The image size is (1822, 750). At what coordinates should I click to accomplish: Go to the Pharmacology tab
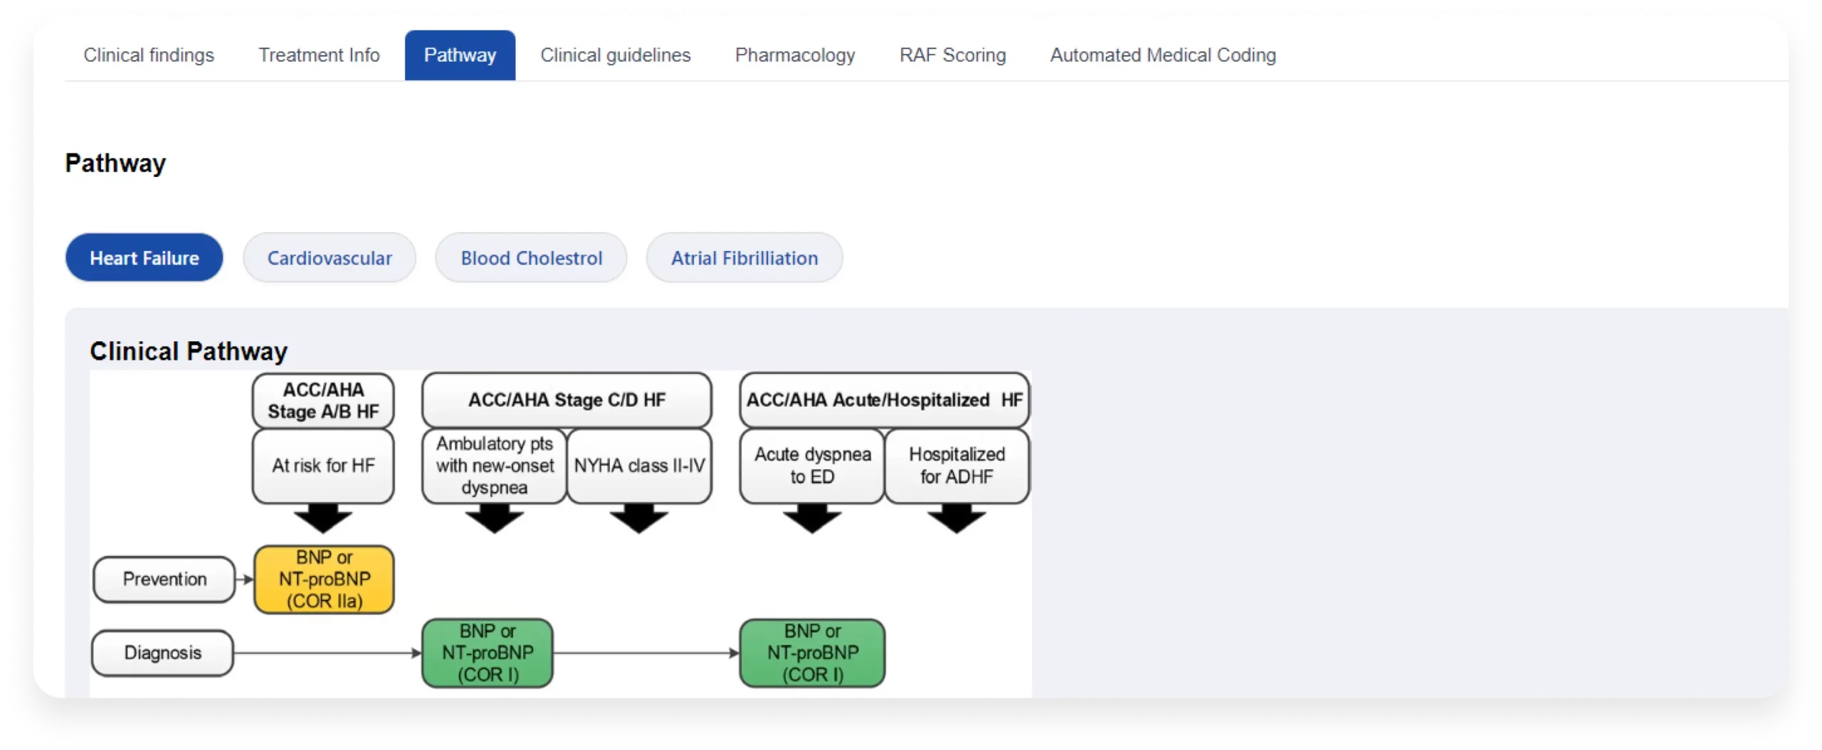point(795,55)
